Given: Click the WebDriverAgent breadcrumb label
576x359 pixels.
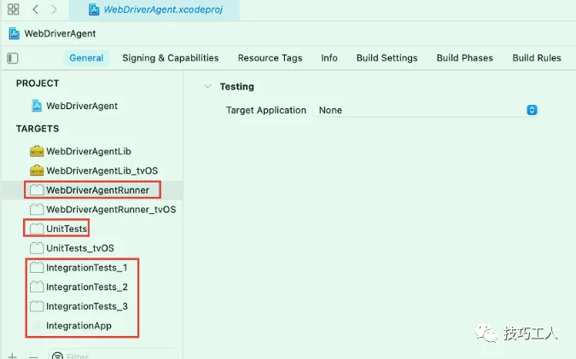Looking at the screenshot, I should (x=60, y=33).
